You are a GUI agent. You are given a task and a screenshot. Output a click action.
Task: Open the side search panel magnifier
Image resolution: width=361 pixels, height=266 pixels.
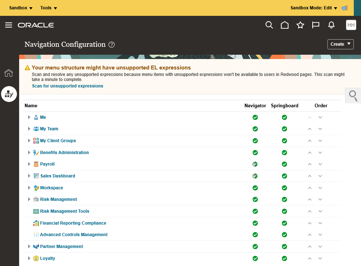click(x=353, y=96)
